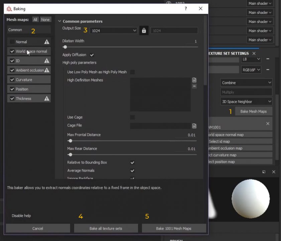Collapse the Common parameters section
This screenshot has height=241, width=281.
pos(59,21)
